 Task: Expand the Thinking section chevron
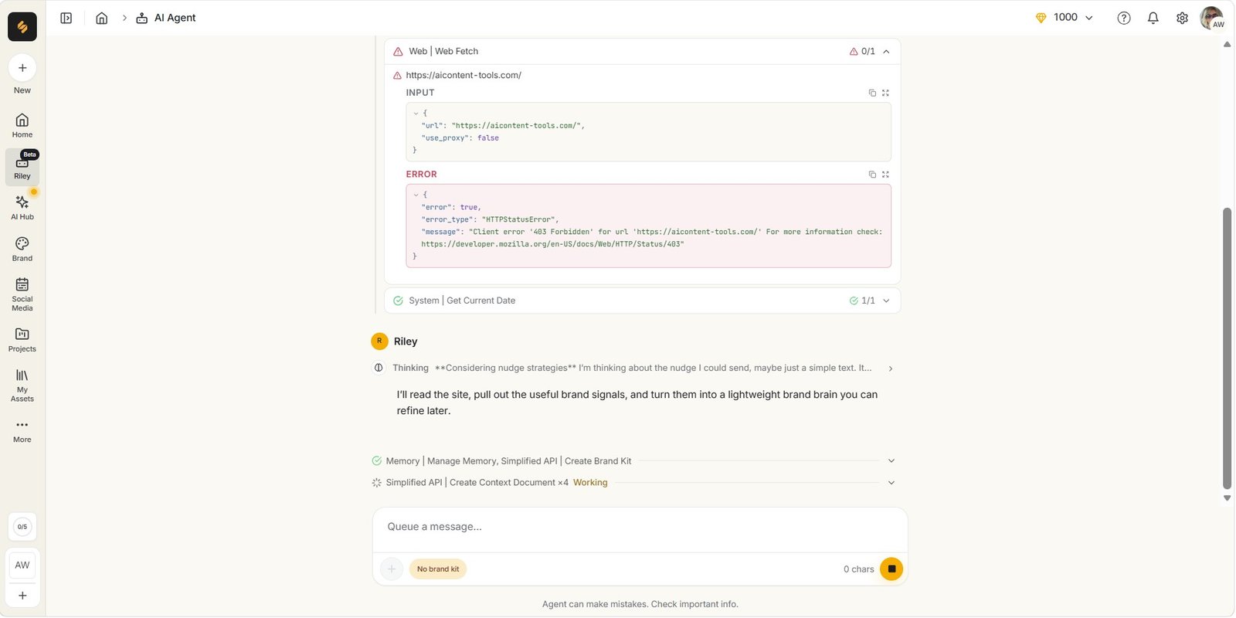coord(891,368)
